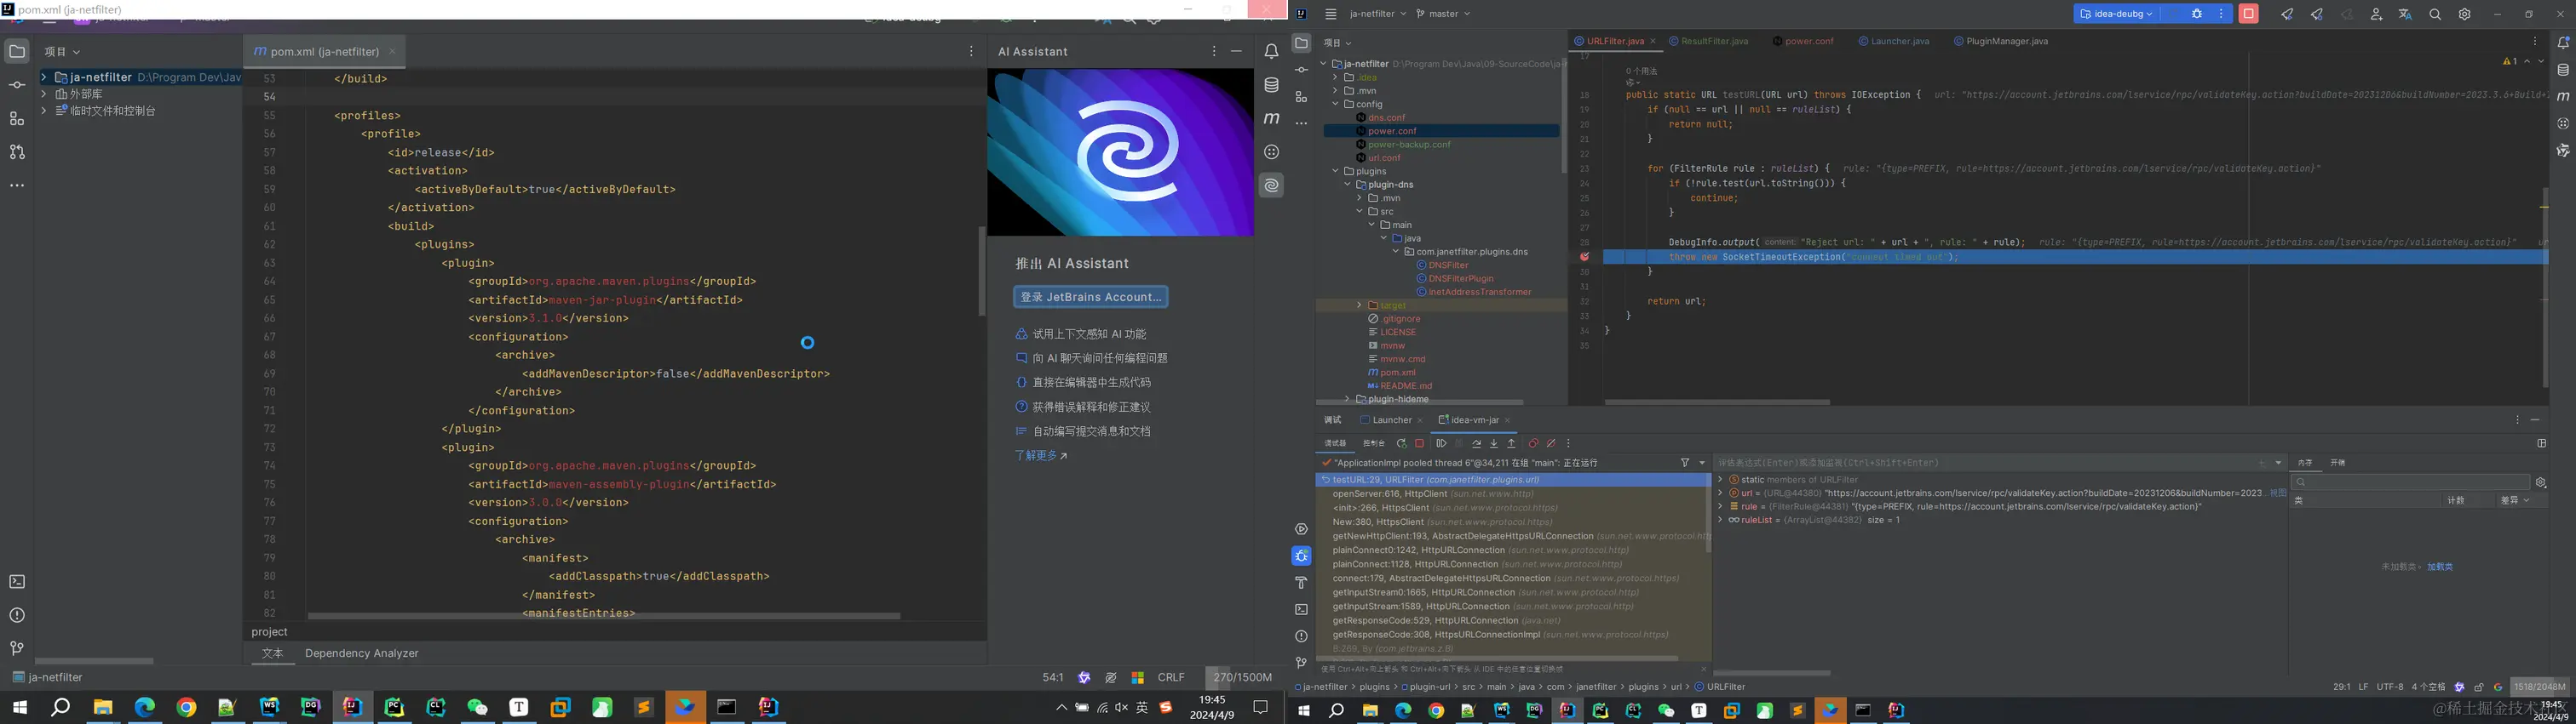
Task: Click the translate icon in debug window toolbar
Action: 2405,14
